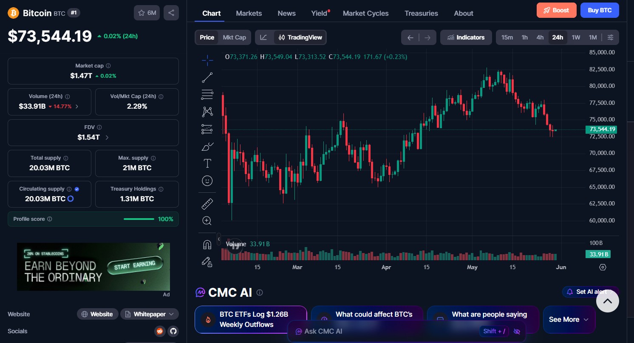Click the Boost button
This screenshot has height=343, width=634.
(x=557, y=10)
